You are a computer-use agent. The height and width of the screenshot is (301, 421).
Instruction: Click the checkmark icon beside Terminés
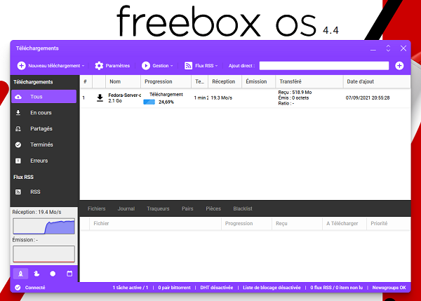point(18,145)
